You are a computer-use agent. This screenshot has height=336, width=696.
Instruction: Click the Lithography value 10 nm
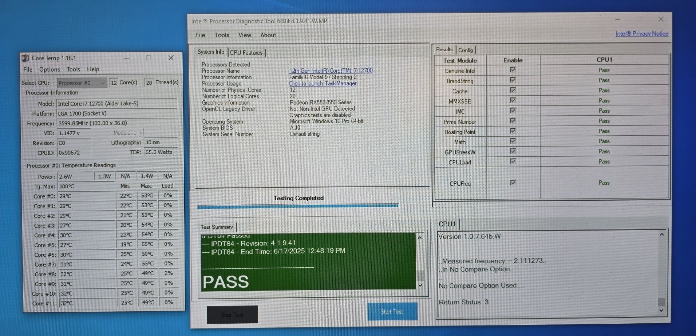click(161, 143)
